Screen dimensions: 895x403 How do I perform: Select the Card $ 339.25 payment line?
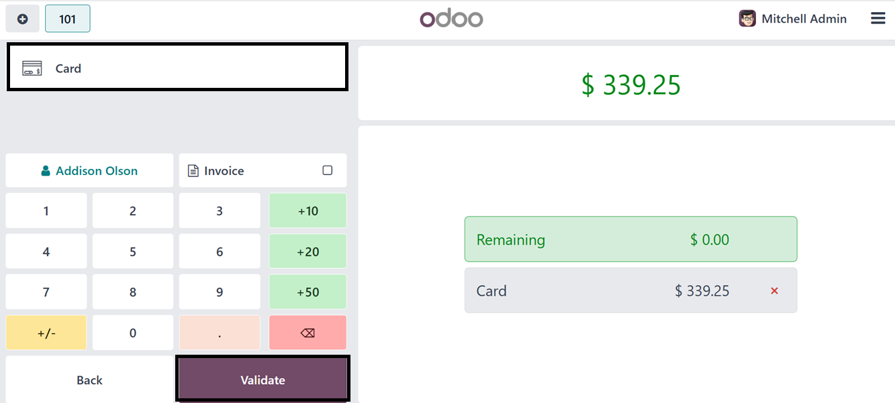tap(630, 290)
